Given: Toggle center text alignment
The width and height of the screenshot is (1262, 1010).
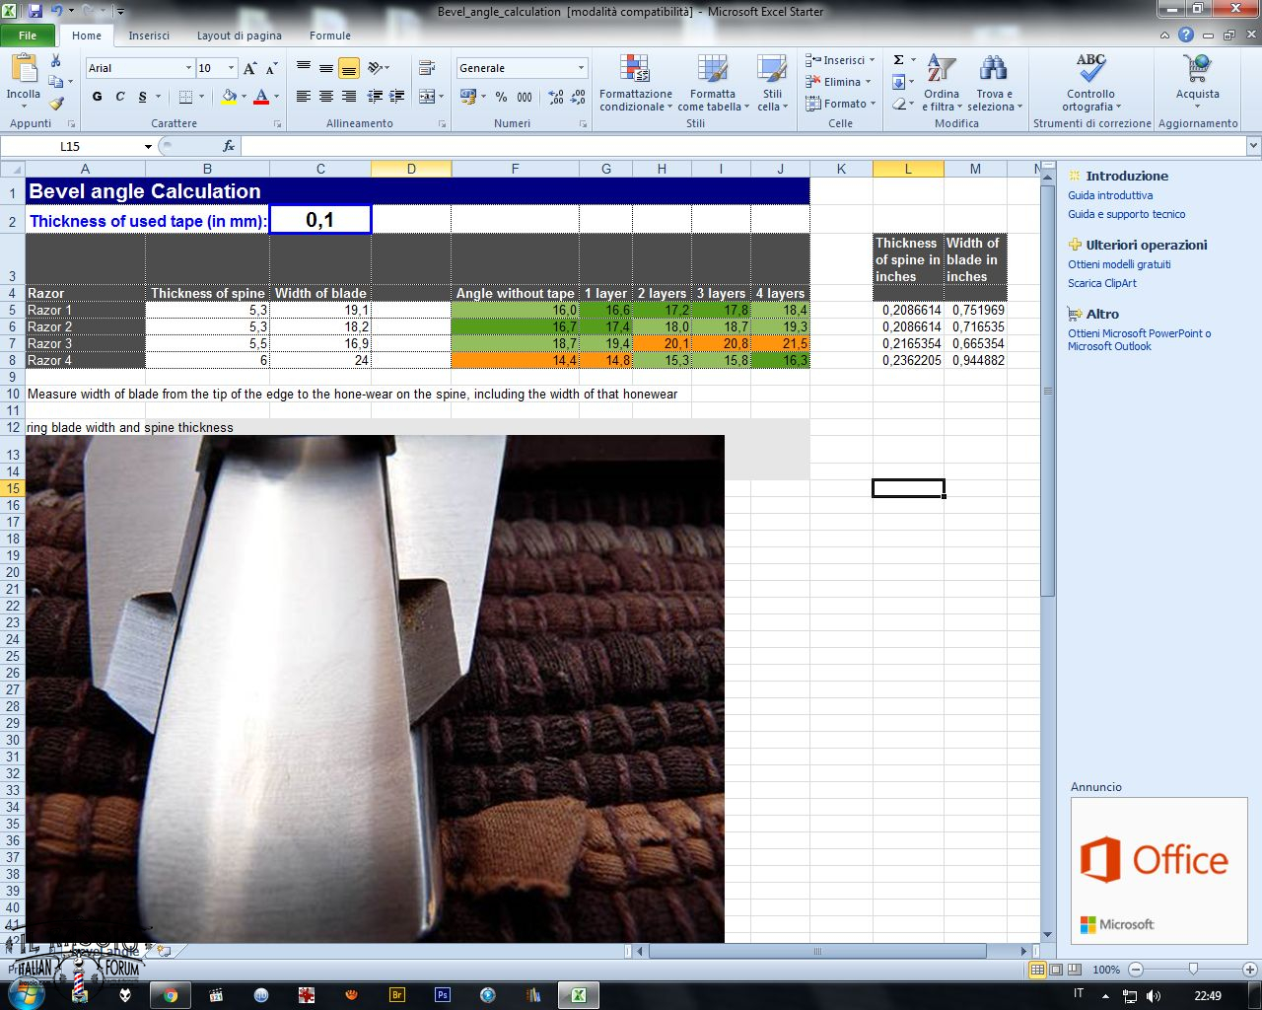Looking at the screenshot, I should [325, 97].
